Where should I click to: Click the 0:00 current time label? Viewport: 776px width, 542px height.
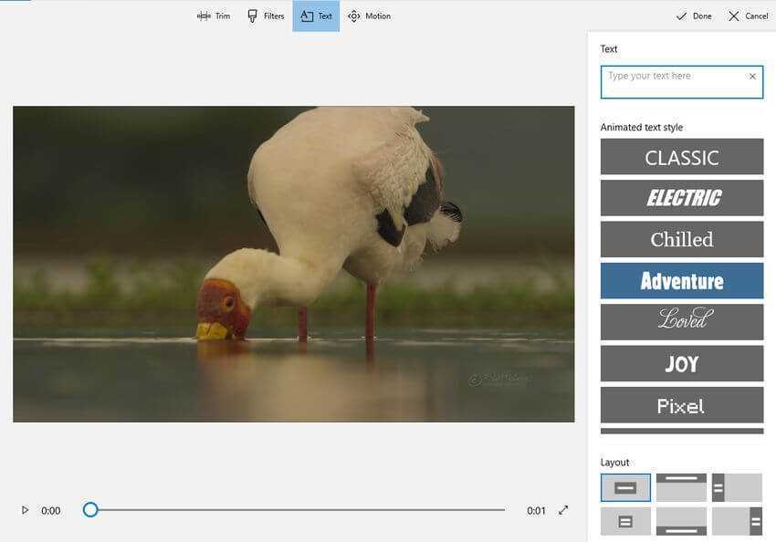coord(50,510)
